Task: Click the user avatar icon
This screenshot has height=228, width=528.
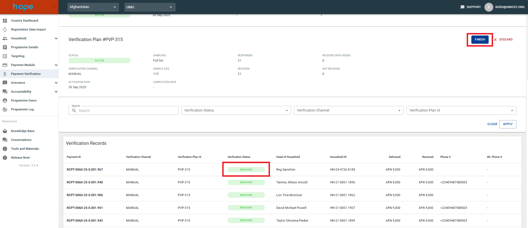Action: click(489, 7)
